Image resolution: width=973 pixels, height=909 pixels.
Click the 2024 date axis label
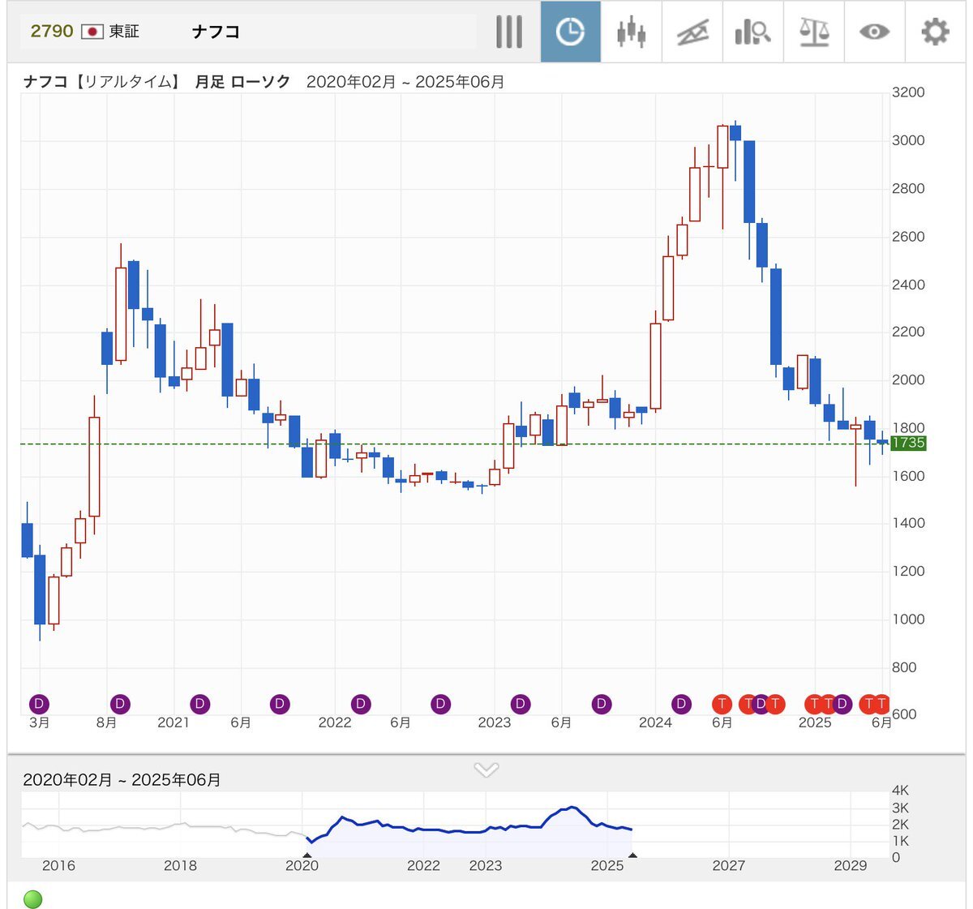click(x=655, y=722)
